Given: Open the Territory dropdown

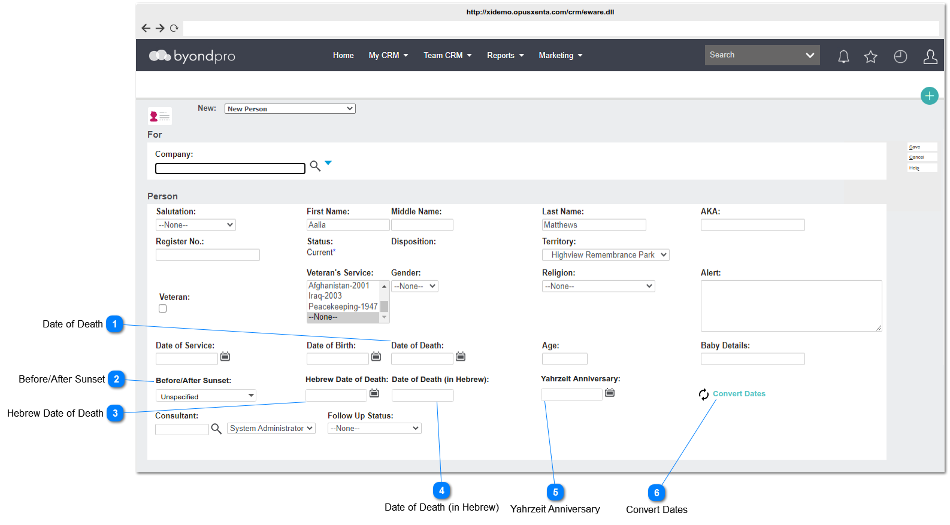Looking at the screenshot, I should 606,255.
